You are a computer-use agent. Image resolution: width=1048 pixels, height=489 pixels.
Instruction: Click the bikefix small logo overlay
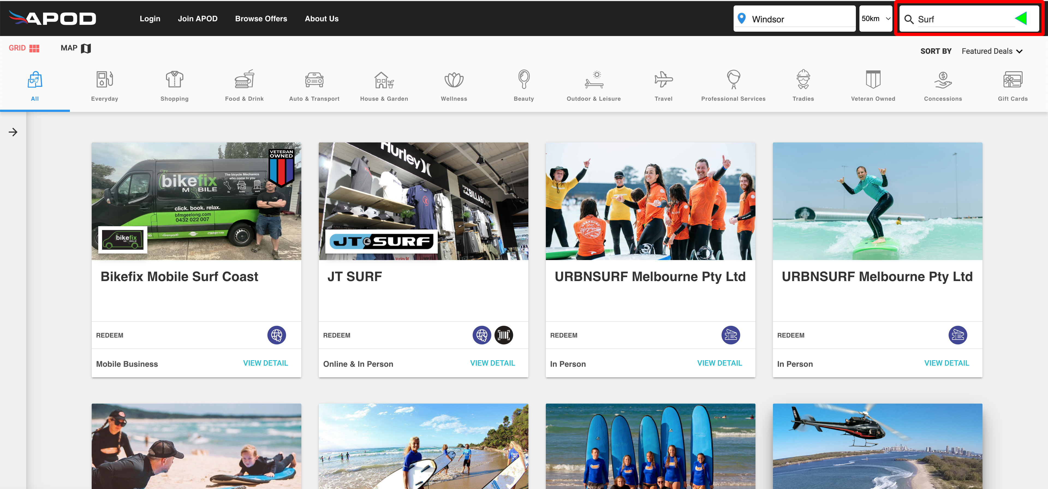pyautogui.click(x=123, y=240)
